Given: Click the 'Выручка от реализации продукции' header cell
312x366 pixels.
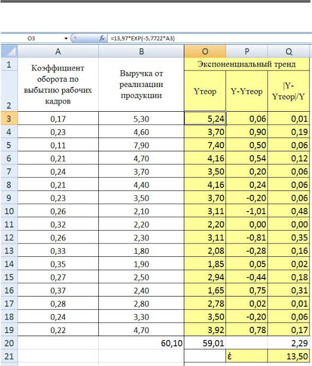Looking at the screenshot, I should pos(141,84).
